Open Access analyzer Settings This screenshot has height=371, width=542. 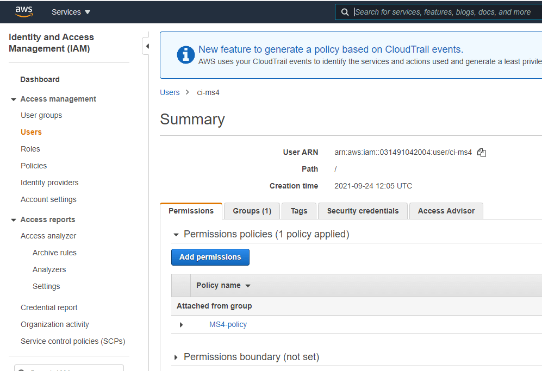pyautogui.click(x=46, y=286)
